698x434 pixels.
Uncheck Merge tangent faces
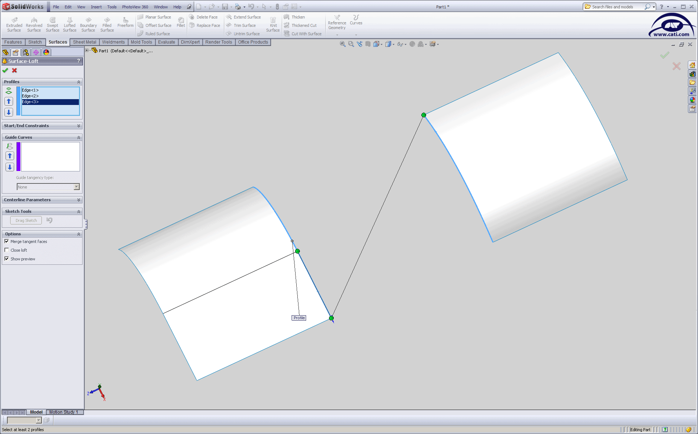click(x=7, y=242)
